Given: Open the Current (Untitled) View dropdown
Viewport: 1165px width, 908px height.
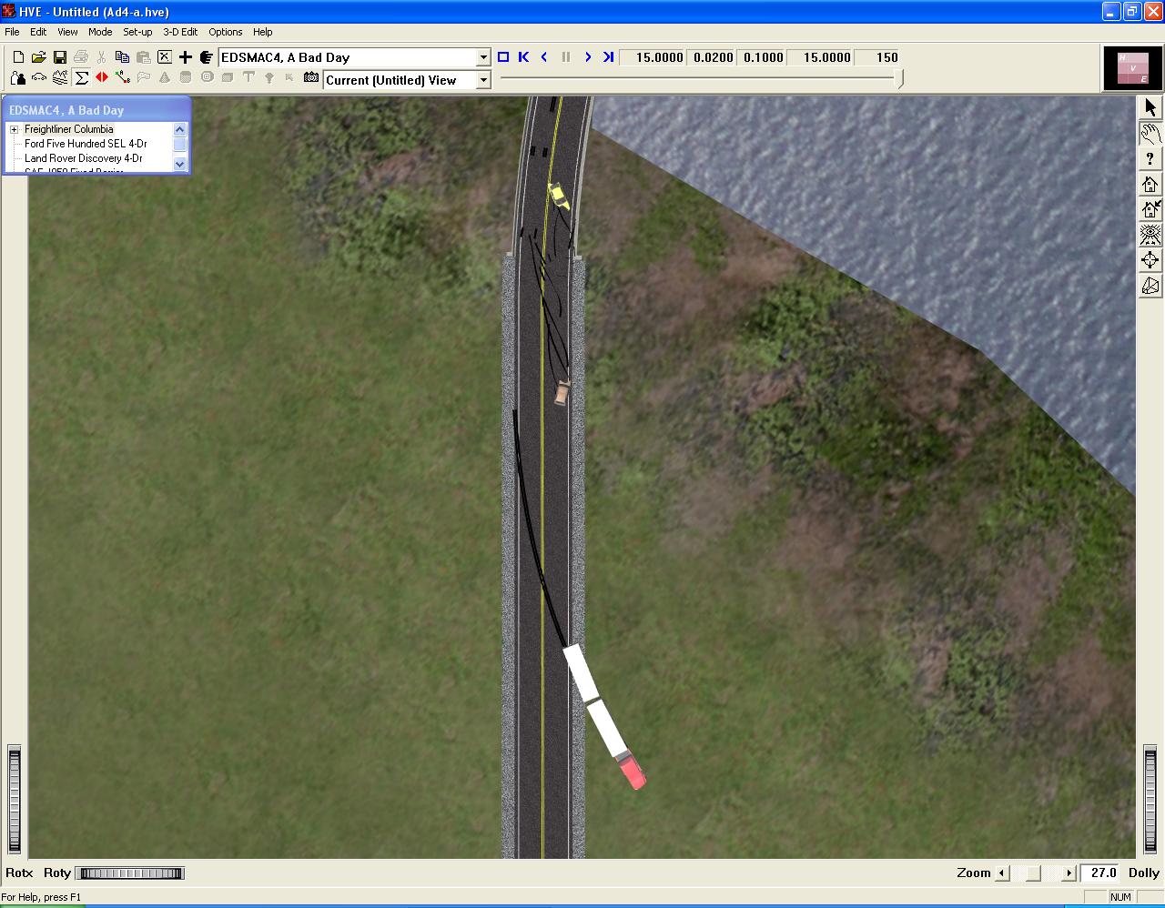Looking at the screenshot, I should [483, 80].
